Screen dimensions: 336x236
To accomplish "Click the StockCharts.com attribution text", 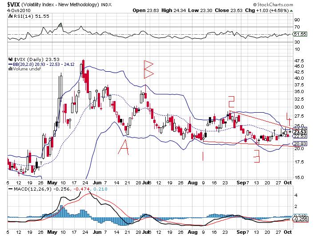I will [273, 4].
